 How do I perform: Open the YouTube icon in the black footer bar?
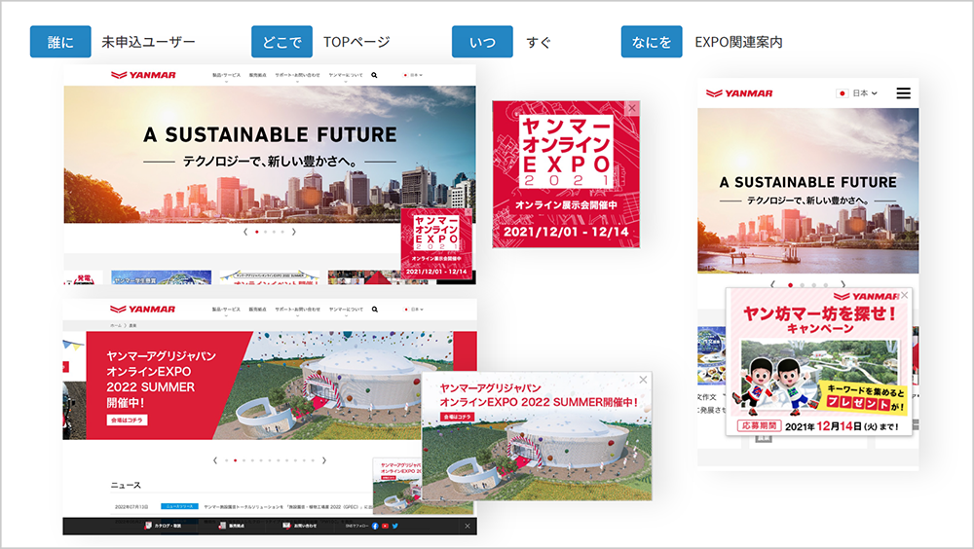(x=385, y=526)
